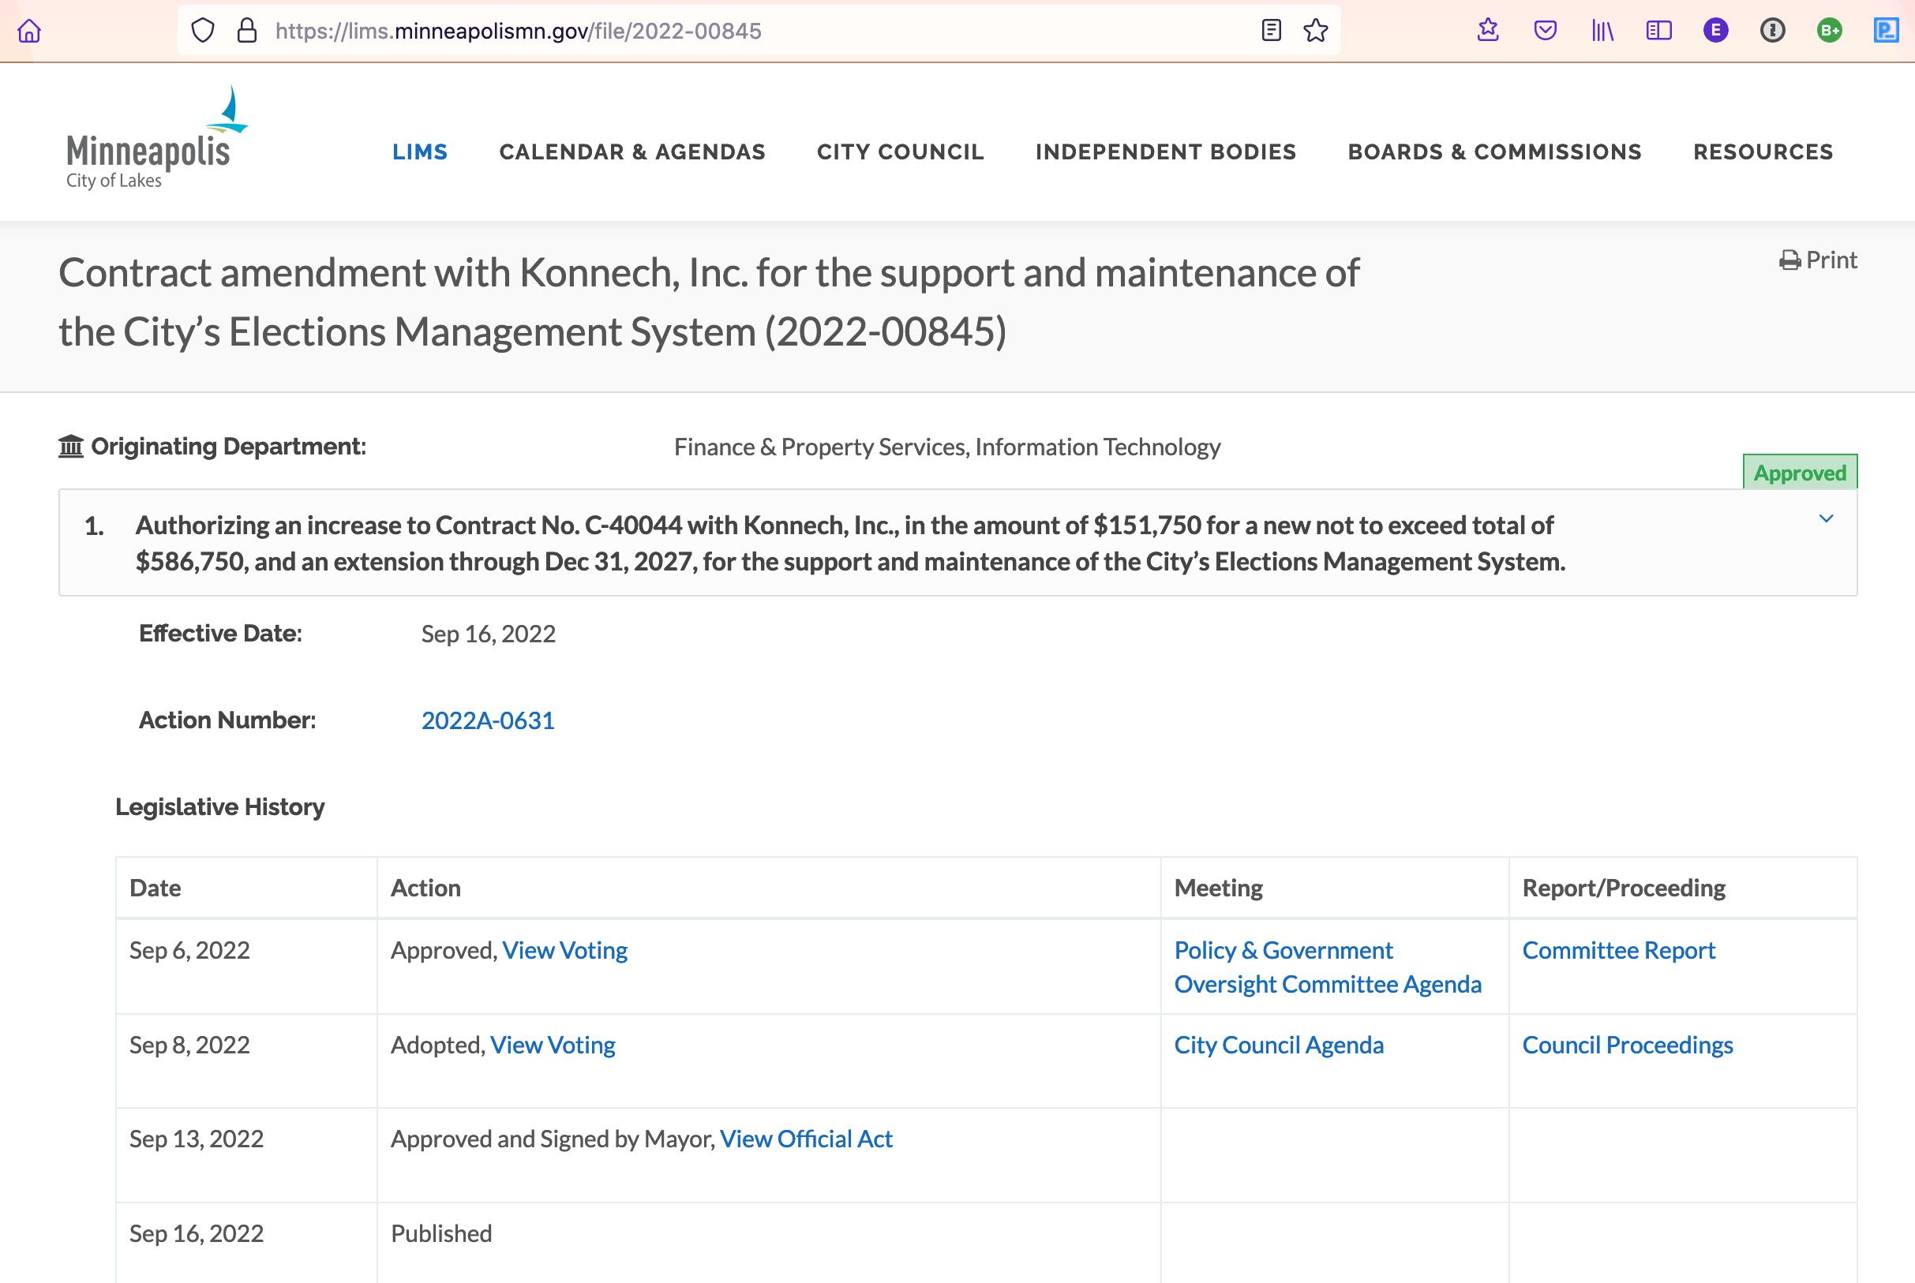The height and width of the screenshot is (1283, 1915).
Task: Collapse action item 1 with the chevron
Action: pos(1826,518)
